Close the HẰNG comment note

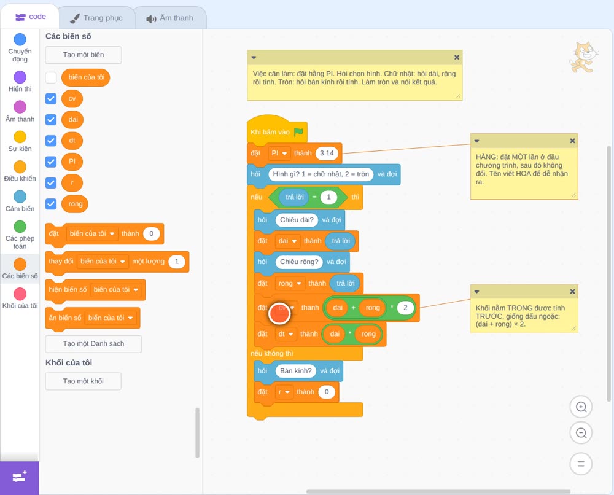point(572,141)
